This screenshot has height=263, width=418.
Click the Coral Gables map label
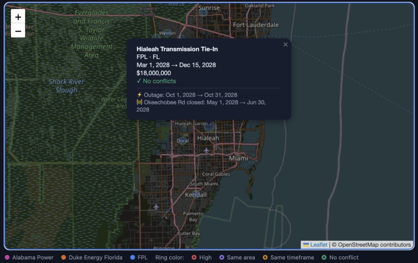pyautogui.click(x=216, y=174)
